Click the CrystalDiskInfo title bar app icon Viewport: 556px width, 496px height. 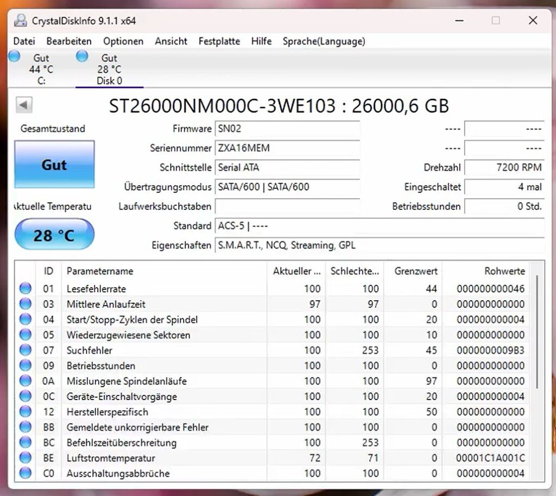[20, 21]
